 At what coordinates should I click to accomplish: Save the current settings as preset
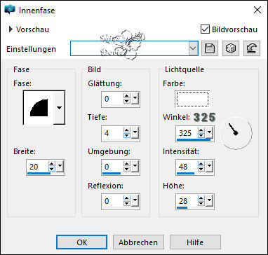click(x=210, y=48)
